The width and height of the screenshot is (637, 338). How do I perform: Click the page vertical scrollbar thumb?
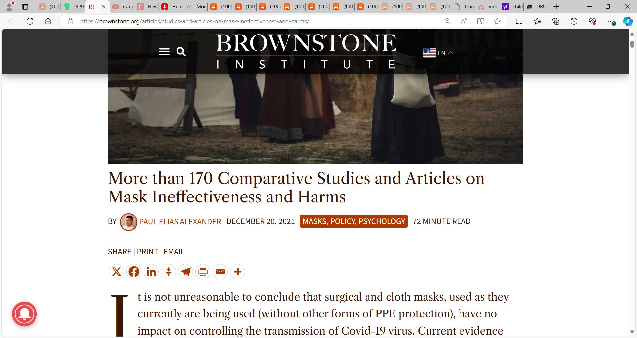pyautogui.click(x=632, y=44)
